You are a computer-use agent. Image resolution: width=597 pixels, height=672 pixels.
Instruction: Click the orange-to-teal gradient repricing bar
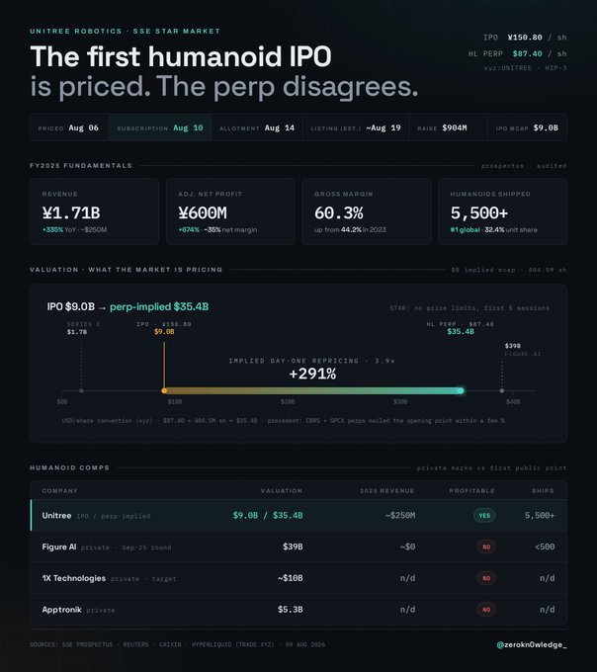tap(312, 391)
